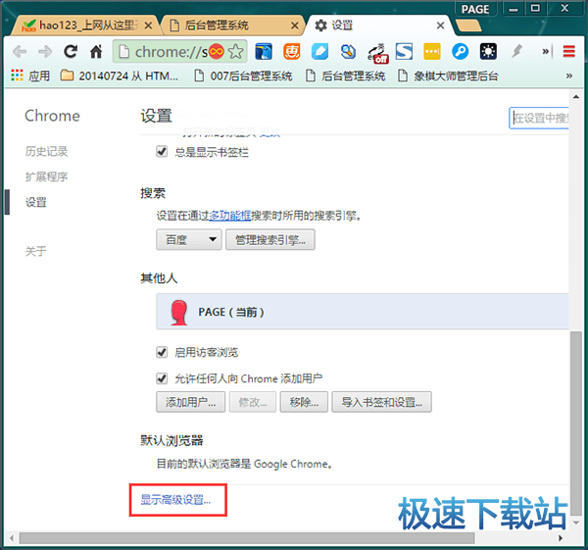This screenshot has width=588, height=550.
Task: Click the grey pin extension icon
Action: pos(517,51)
